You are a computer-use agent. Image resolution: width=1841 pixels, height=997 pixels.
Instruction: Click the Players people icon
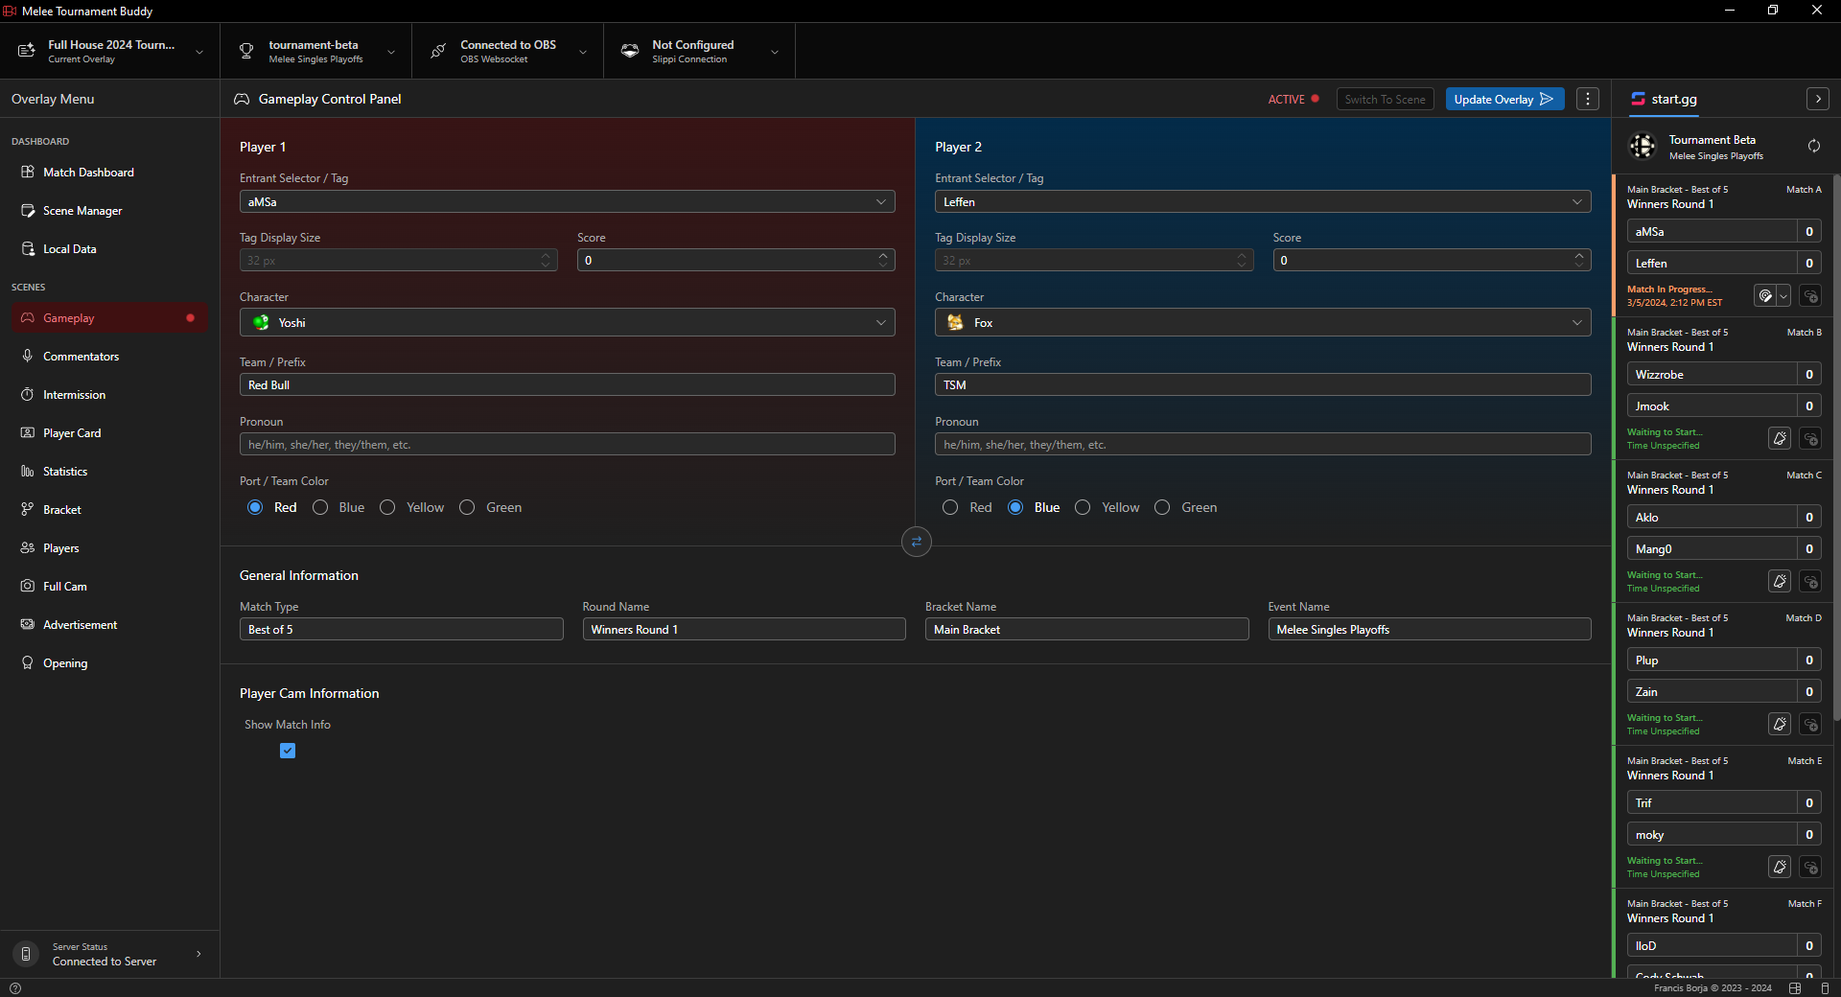28,548
